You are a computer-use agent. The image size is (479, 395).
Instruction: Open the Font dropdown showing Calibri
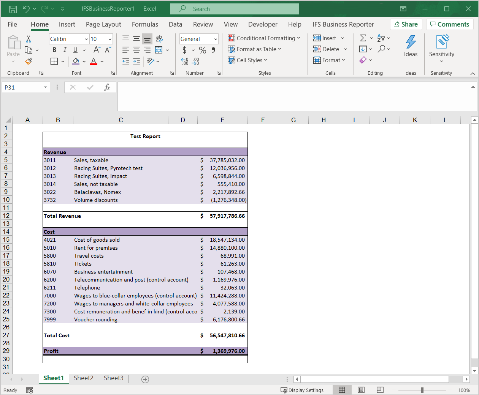point(68,39)
